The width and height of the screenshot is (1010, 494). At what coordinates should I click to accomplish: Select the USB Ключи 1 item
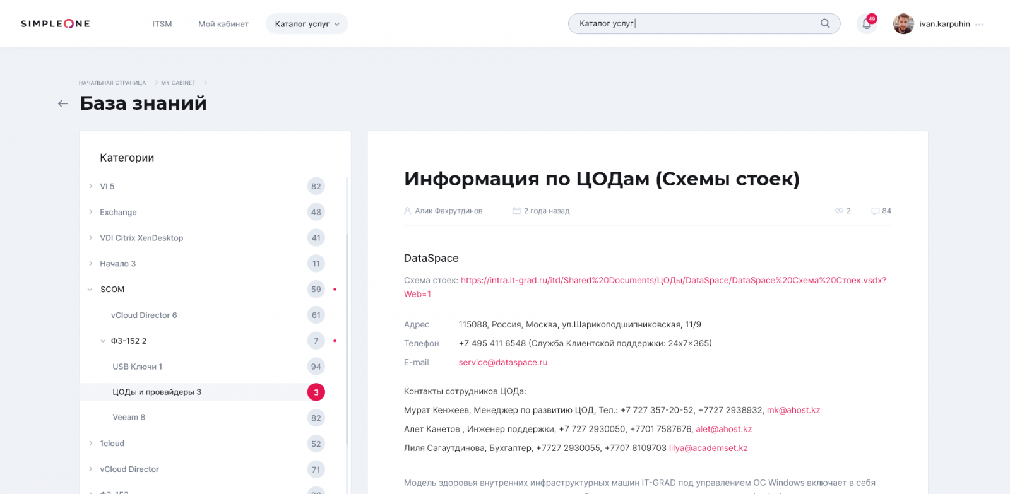click(138, 367)
